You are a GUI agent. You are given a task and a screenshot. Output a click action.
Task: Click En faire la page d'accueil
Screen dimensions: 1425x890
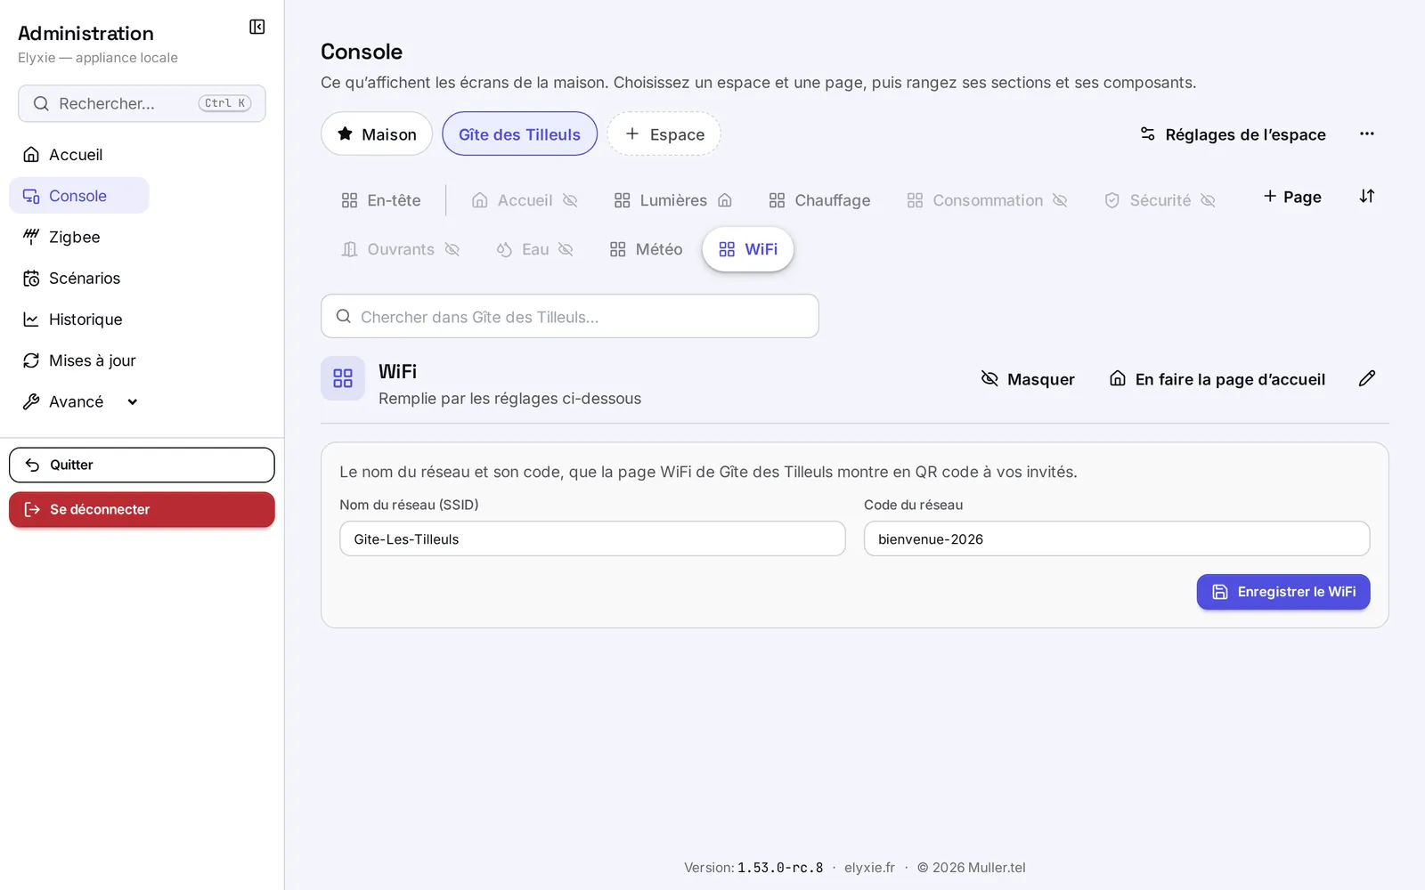(1217, 379)
